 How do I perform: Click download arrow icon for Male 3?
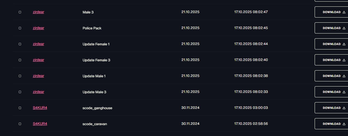pyautogui.click(x=344, y=12)
